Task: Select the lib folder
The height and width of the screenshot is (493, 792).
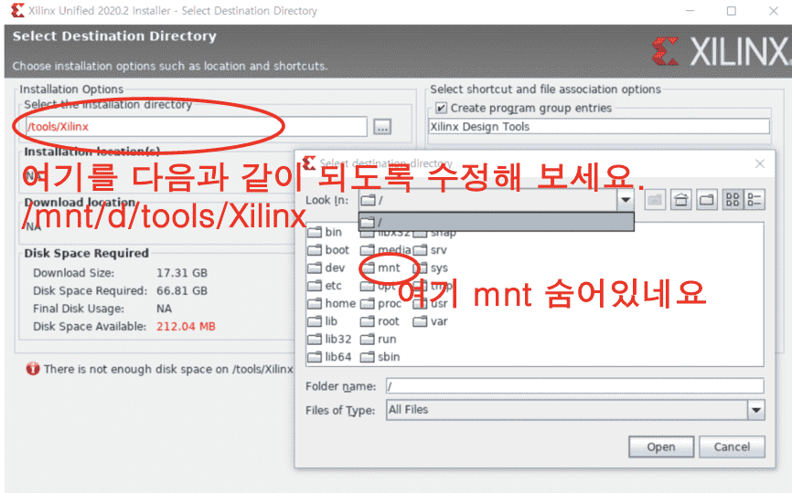Action: (323, 321)
